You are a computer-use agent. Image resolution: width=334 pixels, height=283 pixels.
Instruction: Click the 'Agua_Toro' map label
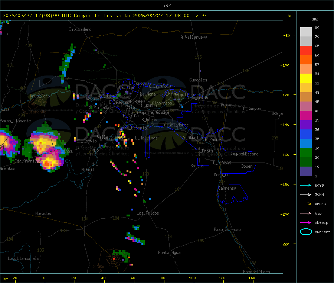[x=40, y=96]
